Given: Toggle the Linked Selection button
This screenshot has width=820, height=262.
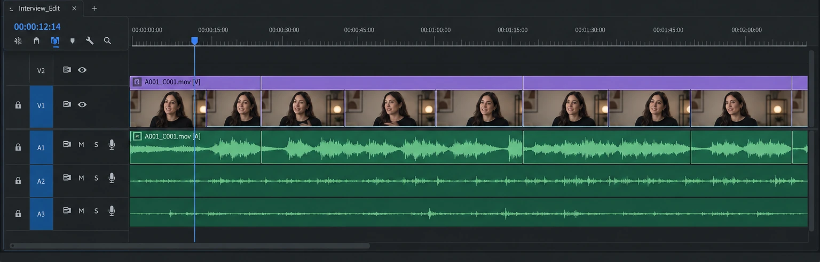Looking at the screenshot, I should 55,40.
